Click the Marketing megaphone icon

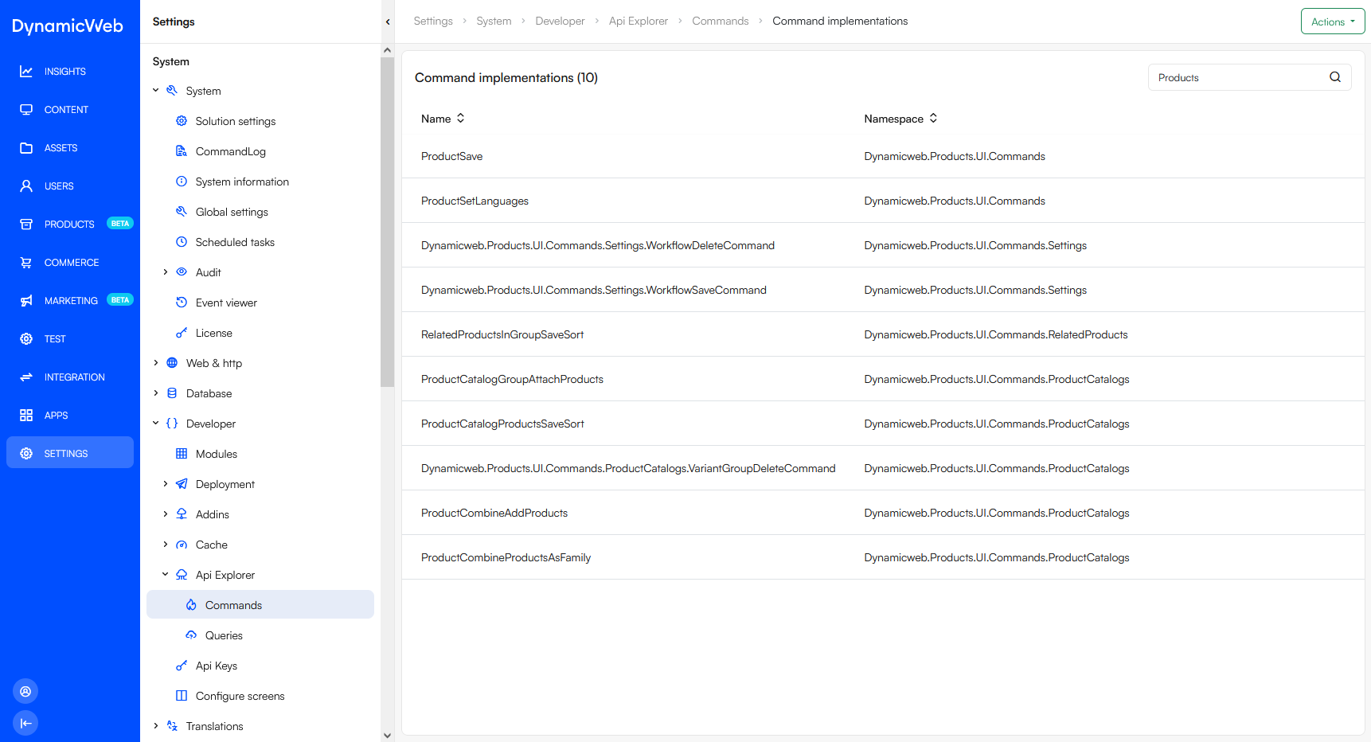click(x=26, y=301)
